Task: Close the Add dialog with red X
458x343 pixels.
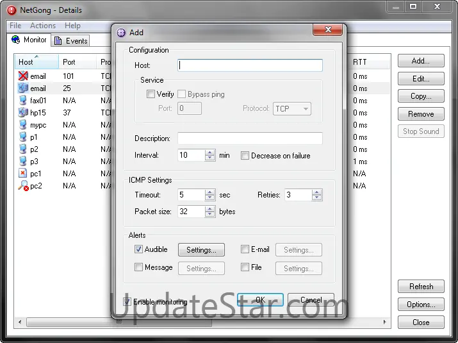Action: pos(327,29)
